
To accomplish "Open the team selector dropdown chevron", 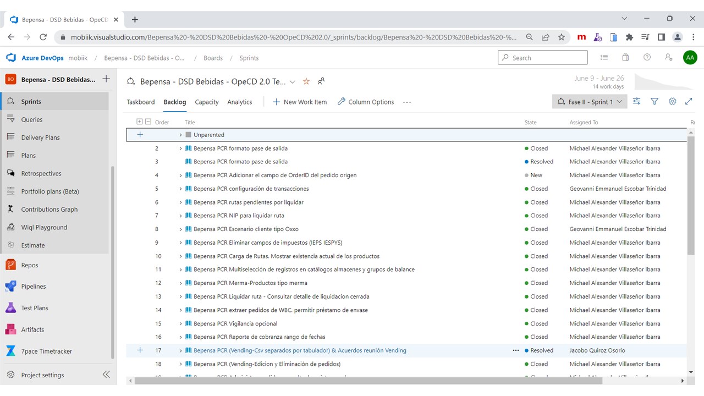I will [292, 82].
